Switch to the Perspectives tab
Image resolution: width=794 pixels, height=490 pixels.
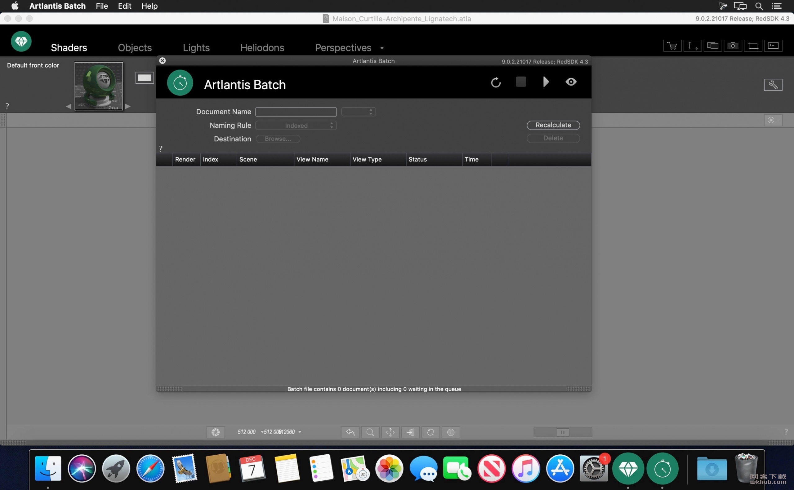click(x=343, y=48)
